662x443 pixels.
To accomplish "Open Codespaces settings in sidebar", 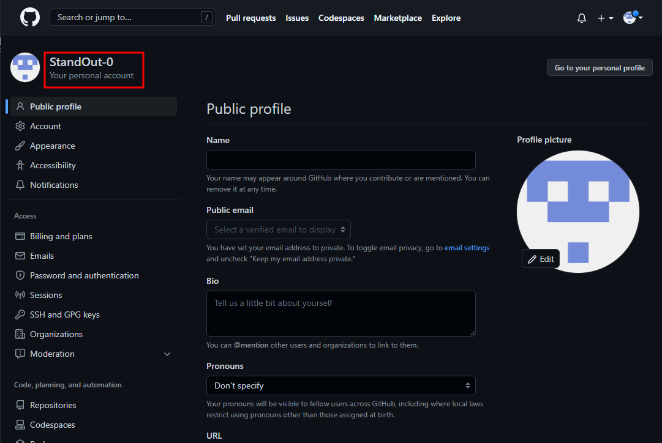I will [x=94, y=425].
